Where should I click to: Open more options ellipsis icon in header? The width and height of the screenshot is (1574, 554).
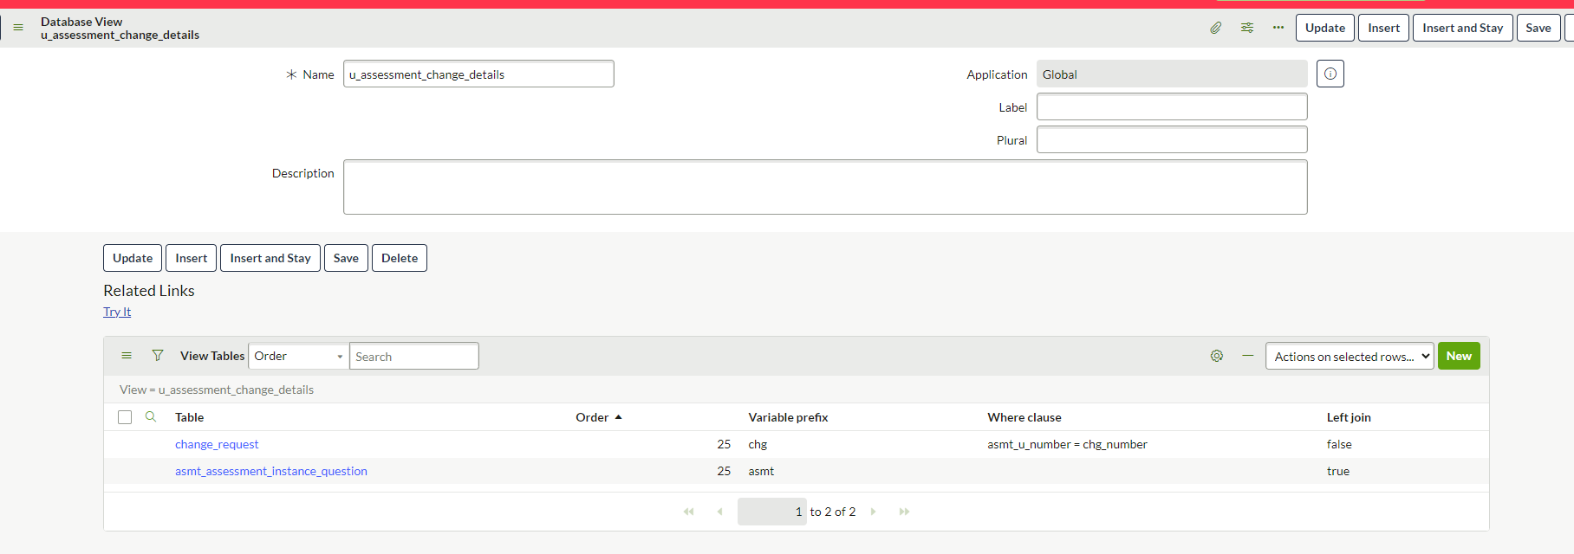[1278, 28]
